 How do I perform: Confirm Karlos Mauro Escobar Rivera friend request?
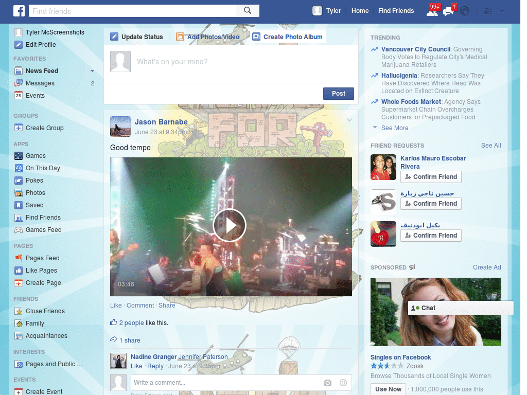(x=431, y=177)
